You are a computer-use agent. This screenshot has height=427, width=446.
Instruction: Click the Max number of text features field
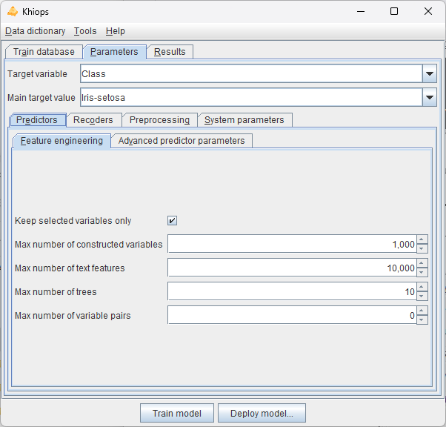click(292, 268)
